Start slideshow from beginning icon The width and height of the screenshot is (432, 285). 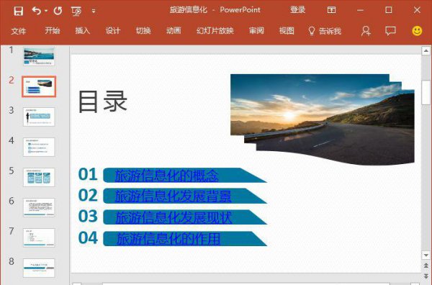(76, 11)
